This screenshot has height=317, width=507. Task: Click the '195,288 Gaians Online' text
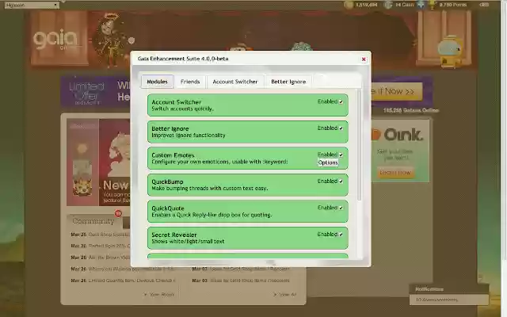coord(411,110)
